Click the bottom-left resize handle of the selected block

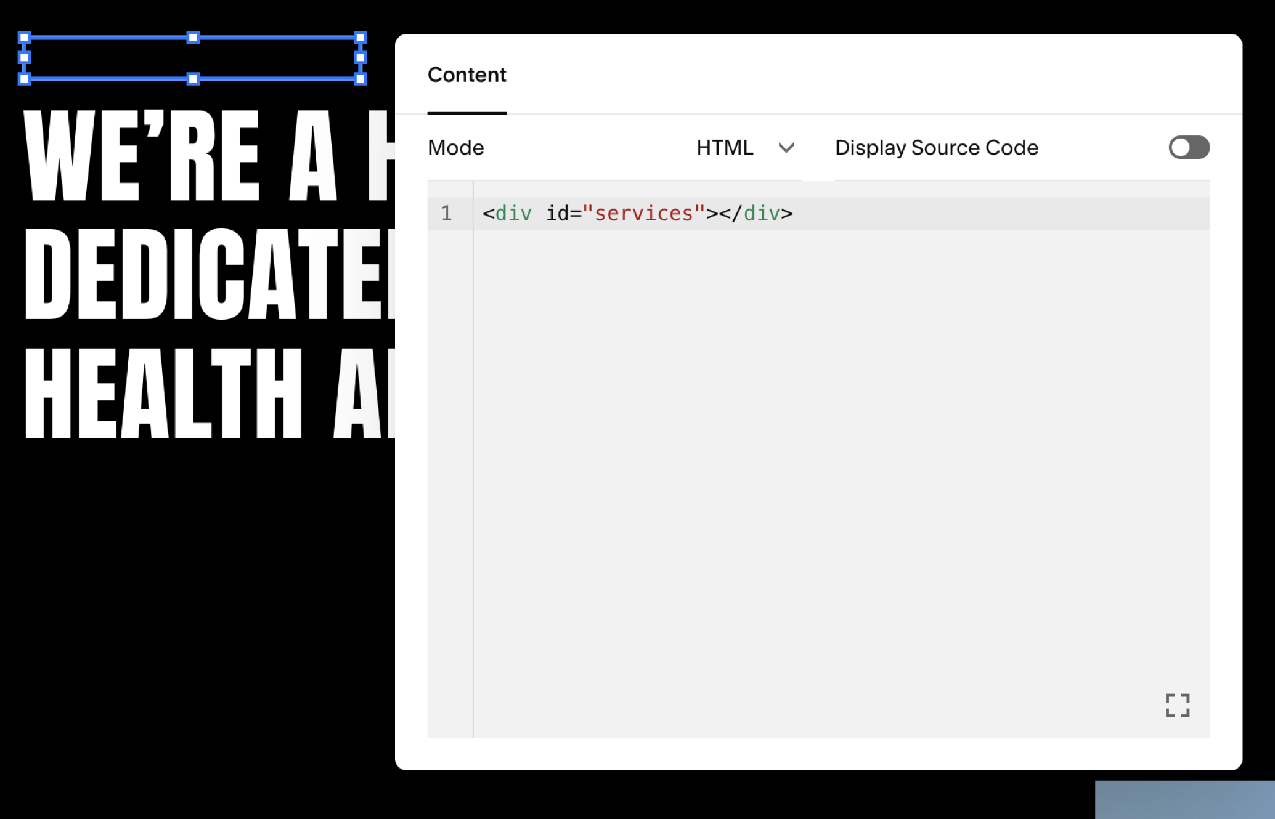tap(24, 79)
